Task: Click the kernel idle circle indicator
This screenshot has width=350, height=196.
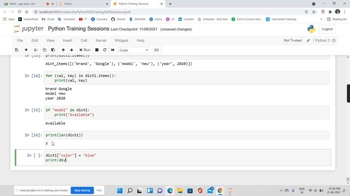Action: [334, 40]
